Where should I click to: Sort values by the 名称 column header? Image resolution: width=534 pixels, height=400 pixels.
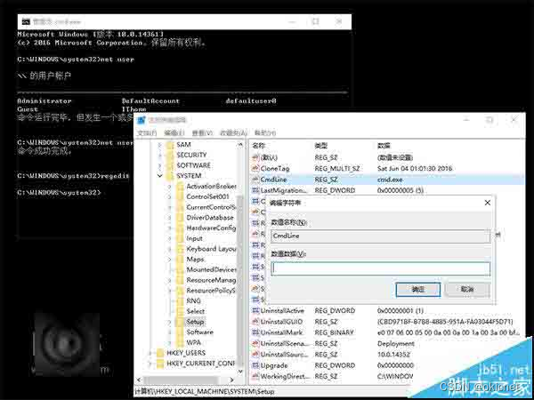259,146
